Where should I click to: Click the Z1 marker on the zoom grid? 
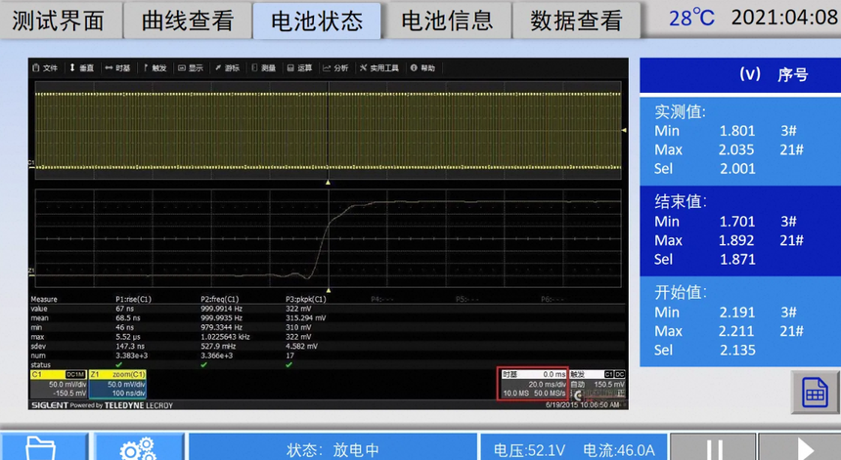click(31, 271)
